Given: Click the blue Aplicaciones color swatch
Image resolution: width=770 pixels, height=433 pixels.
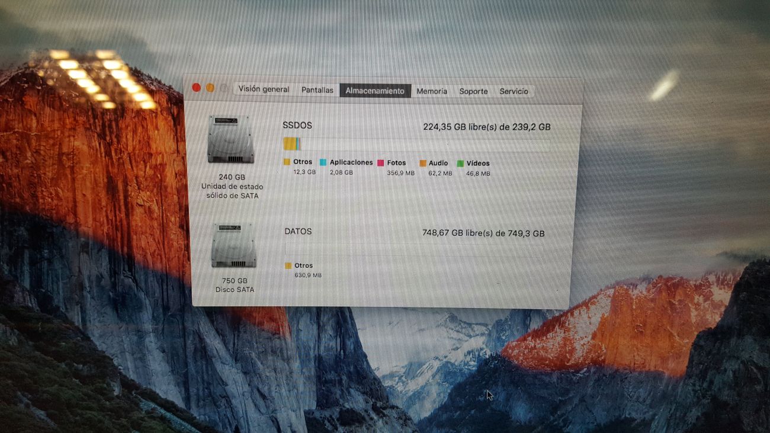Looking at the screenshot, I should click(x=323, y=162).
